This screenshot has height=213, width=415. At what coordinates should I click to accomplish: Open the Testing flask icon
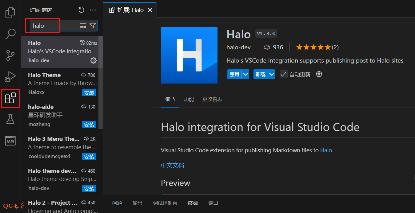point(10,119)
